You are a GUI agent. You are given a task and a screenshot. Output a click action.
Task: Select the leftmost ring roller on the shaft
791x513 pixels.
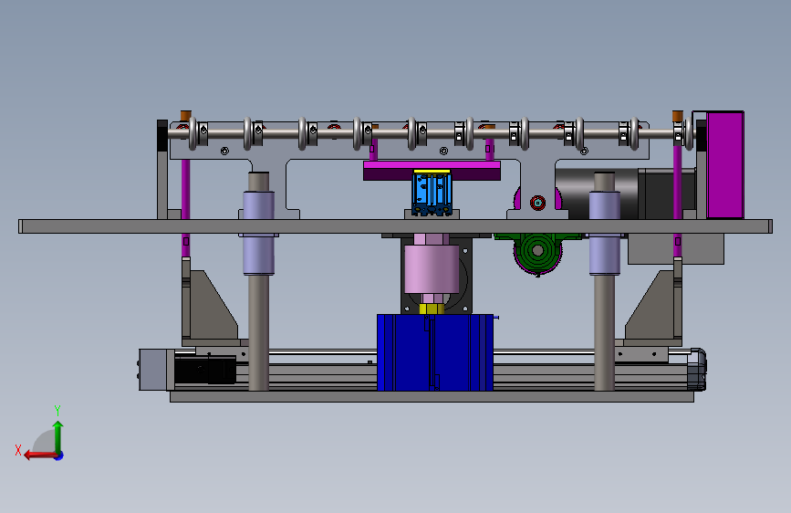pyautogui.click(x=193, y=133)
